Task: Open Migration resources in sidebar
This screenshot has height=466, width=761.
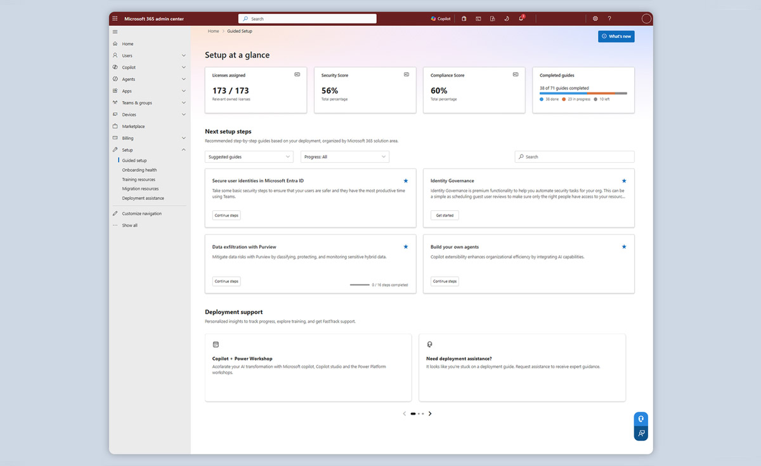Action: (x=141, y=189)
